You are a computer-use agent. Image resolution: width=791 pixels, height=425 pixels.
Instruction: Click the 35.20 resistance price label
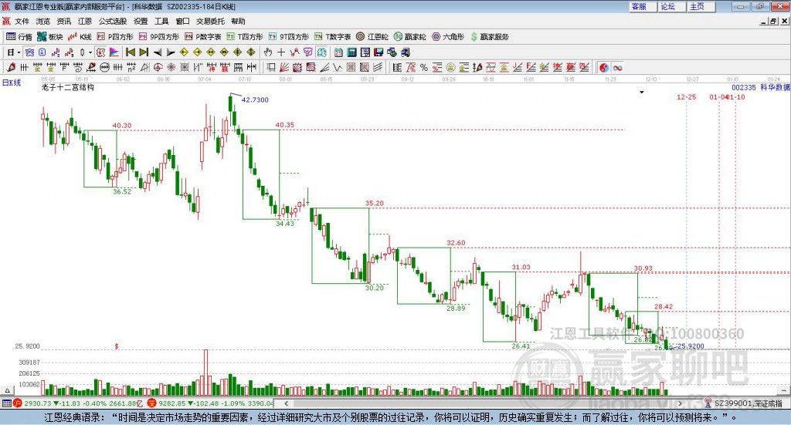[x=375, y=204]
